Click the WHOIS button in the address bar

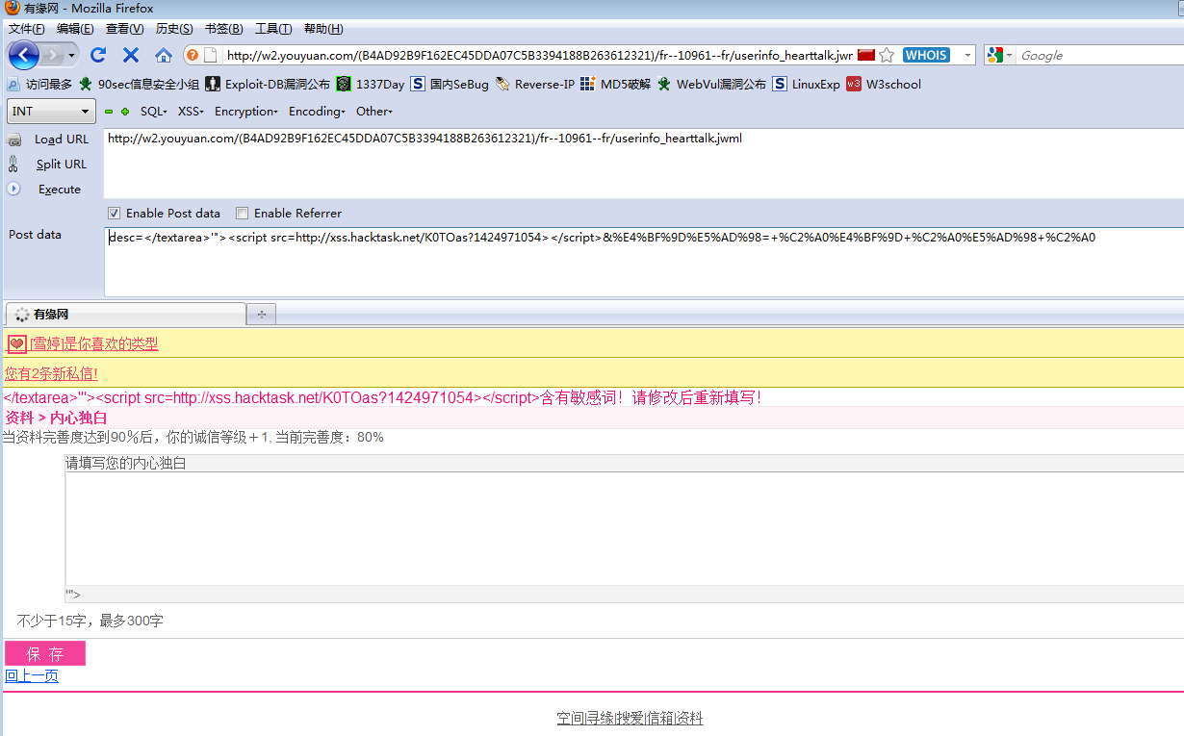pyautogui.click(x=926, y=55)
